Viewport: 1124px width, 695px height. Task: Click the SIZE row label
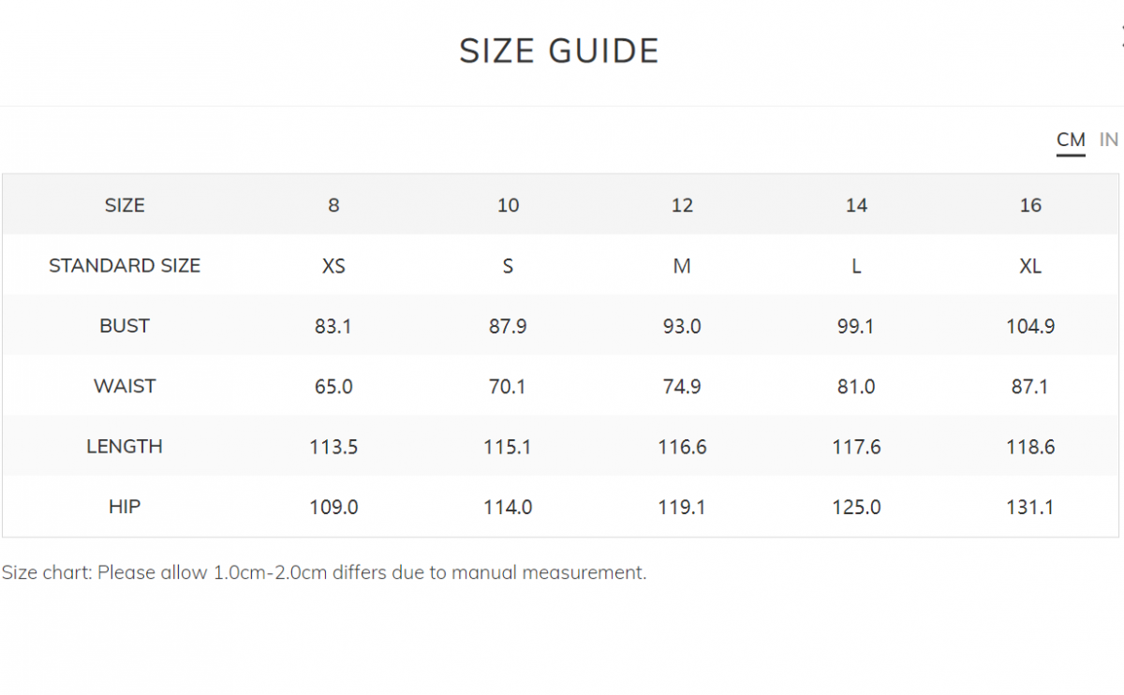tap(125, 205)
